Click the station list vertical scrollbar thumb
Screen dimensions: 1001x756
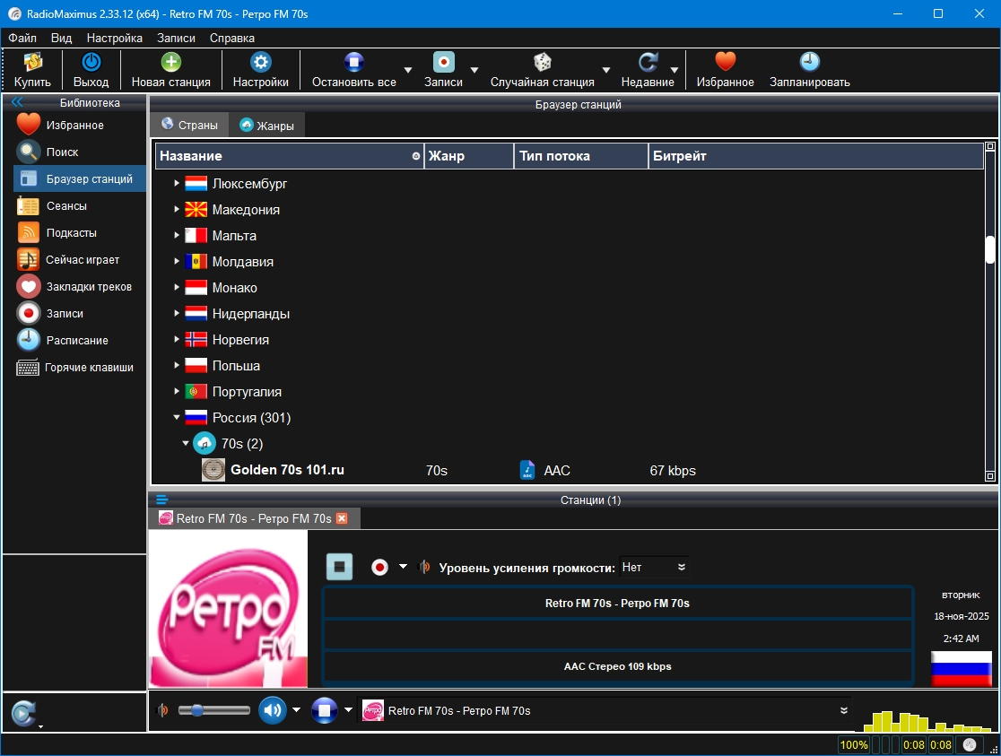click(x=990, y=249)
